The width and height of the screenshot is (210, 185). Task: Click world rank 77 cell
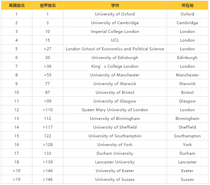coord(48,83)
